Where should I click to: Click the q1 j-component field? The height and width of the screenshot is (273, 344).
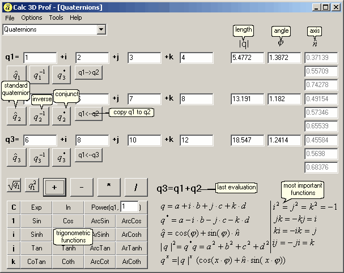coord(145,58)
